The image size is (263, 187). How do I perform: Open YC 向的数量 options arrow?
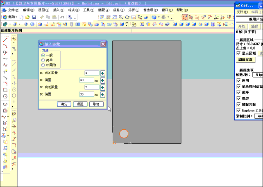[x=103, y=87]
